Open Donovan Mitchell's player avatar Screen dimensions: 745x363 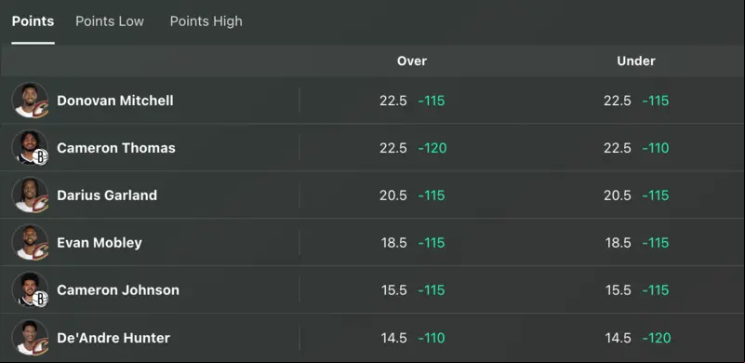[x=30, y=101]
